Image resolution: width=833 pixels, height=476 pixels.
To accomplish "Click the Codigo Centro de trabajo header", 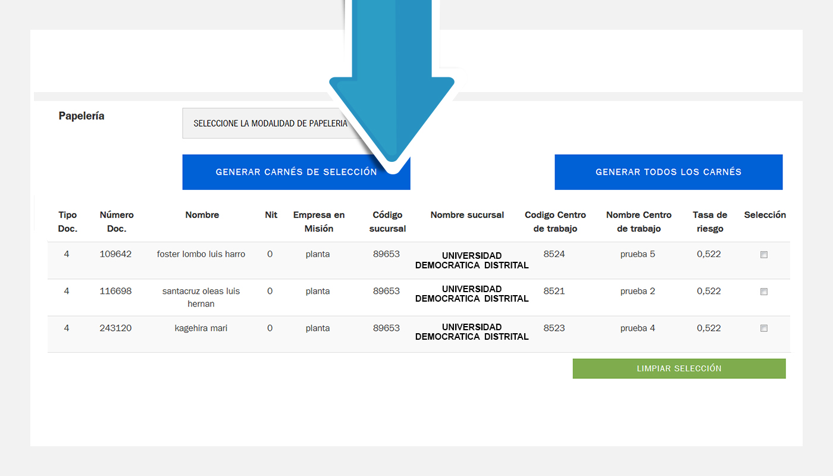I will (x=555, y=221).
